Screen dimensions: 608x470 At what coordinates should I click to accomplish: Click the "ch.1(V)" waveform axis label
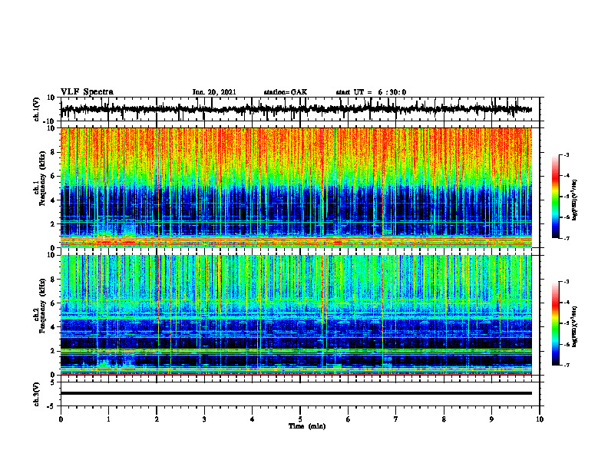pos(37,110)
